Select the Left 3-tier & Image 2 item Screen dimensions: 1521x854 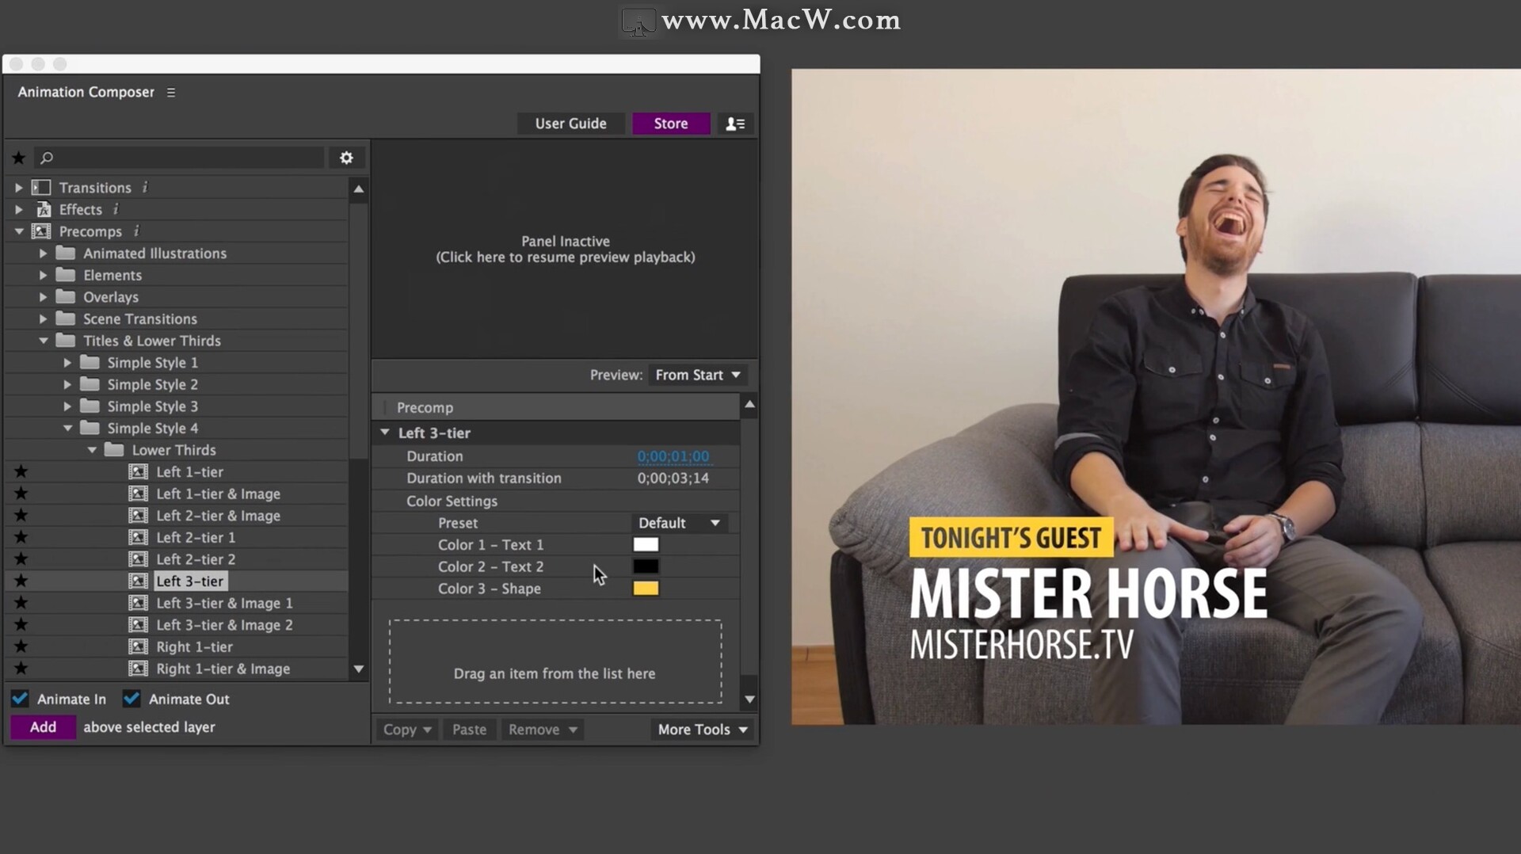(224, 625)
